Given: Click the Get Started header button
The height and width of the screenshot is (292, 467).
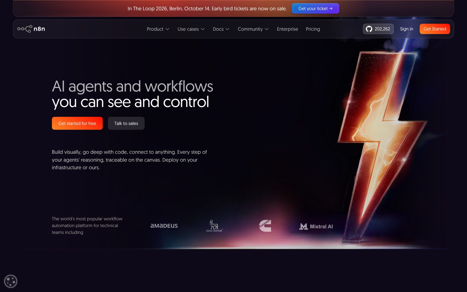Looking at the screenshot, I should pyautogui.click(x=435, y=29).
